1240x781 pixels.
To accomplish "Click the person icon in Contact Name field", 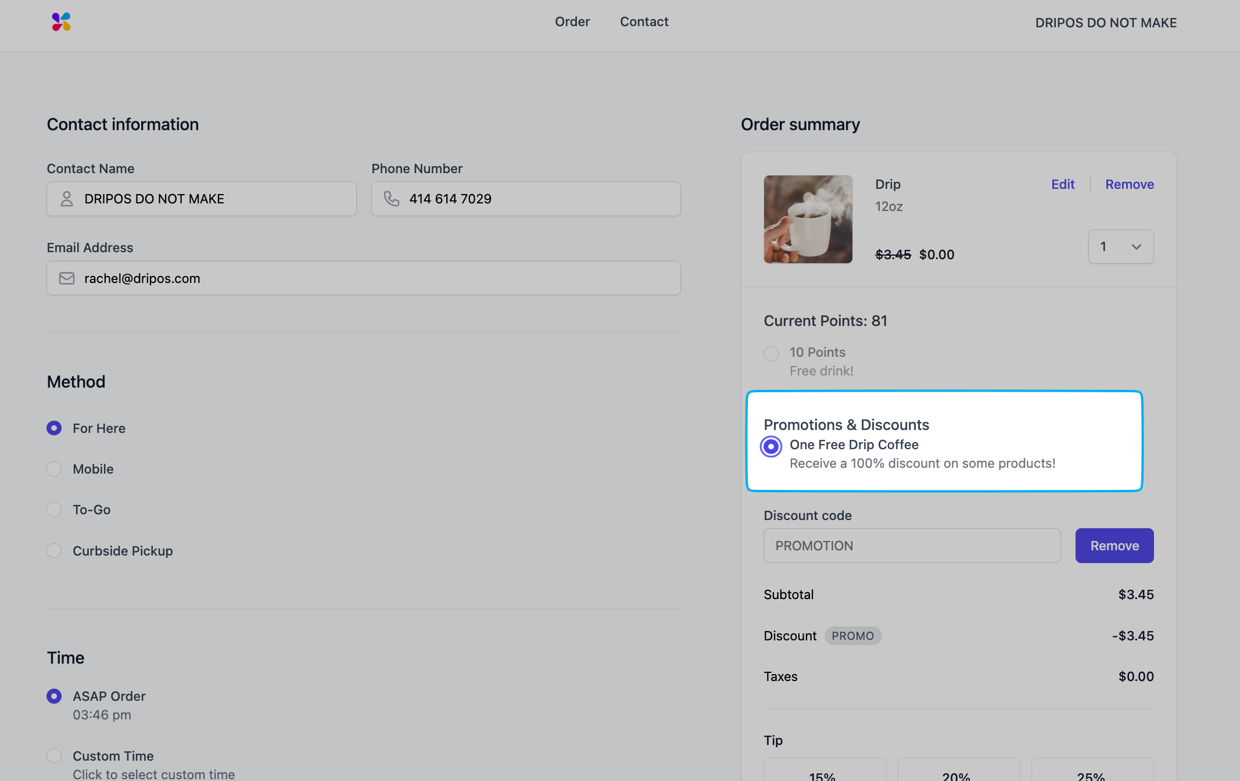I will click(67, 199).
